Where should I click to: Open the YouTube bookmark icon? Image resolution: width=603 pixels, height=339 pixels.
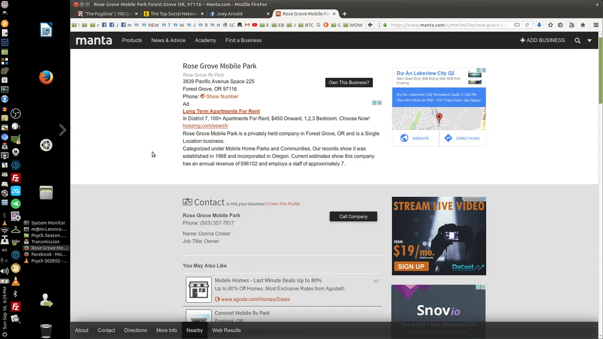point(254,25)
